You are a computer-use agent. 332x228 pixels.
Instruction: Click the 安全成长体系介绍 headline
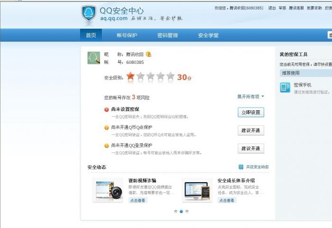point(236,181)
